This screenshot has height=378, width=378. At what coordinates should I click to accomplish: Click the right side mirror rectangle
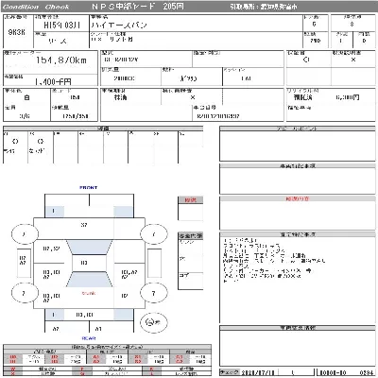point(154,263)
